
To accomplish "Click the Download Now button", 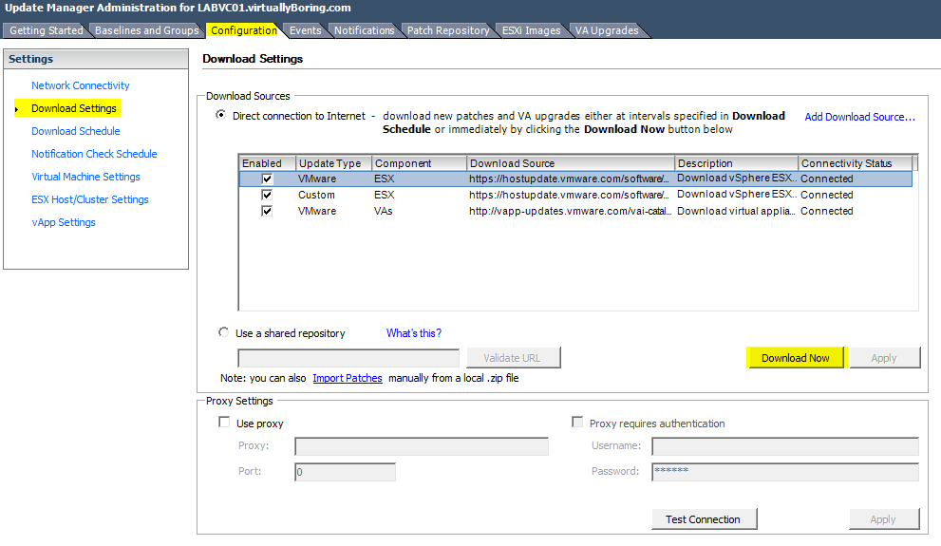I will point(795,358).
